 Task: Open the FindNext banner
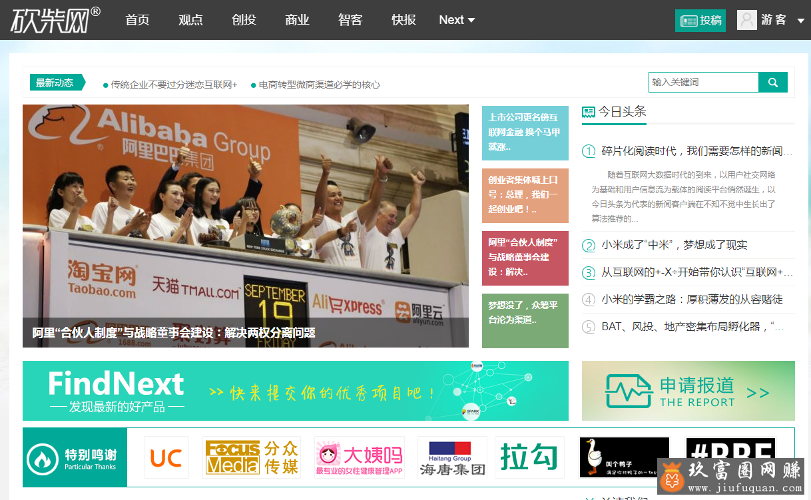tap(296, 391)
